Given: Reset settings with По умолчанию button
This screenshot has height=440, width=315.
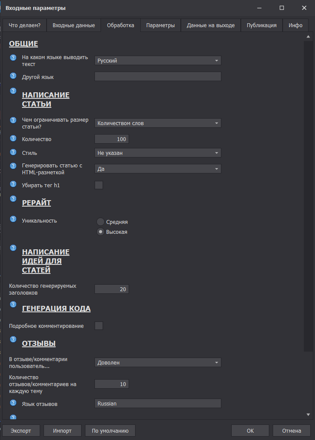Looking at the screenshot, I should click(x=110, y=431).
